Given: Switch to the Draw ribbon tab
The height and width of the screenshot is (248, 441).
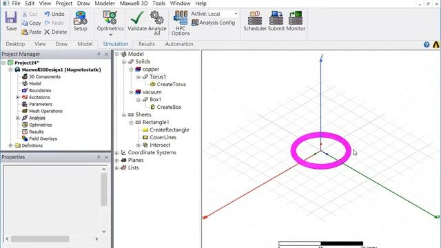Looking at the screenshot, I should click(61, 44).
